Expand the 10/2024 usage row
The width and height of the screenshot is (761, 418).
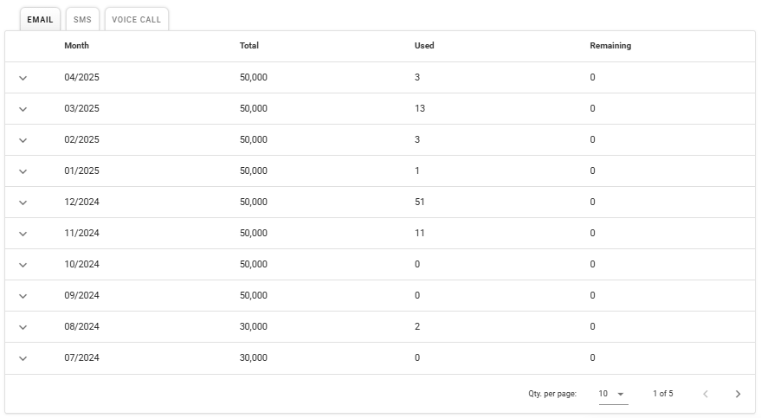tap(23, 265)
